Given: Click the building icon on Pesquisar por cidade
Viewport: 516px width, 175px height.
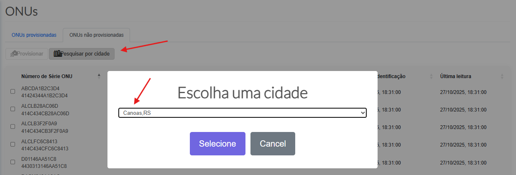Looking at the screenshot, I should (x=58, y=53).
